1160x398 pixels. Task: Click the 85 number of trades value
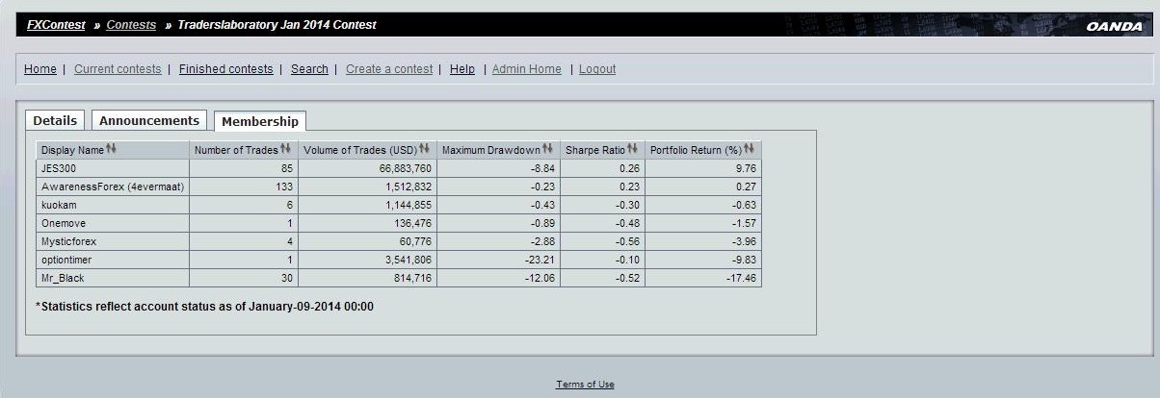[x=286, y=168]
